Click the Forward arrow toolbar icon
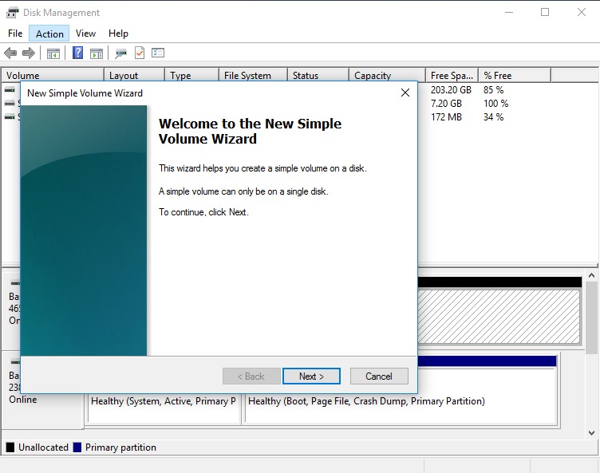The height and width of the screenshot is (473, 600). [29, 53]
